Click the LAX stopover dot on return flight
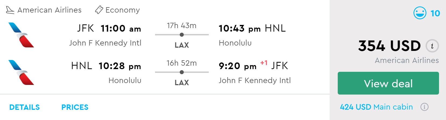446x120 pixels. (x=182, y=72)
